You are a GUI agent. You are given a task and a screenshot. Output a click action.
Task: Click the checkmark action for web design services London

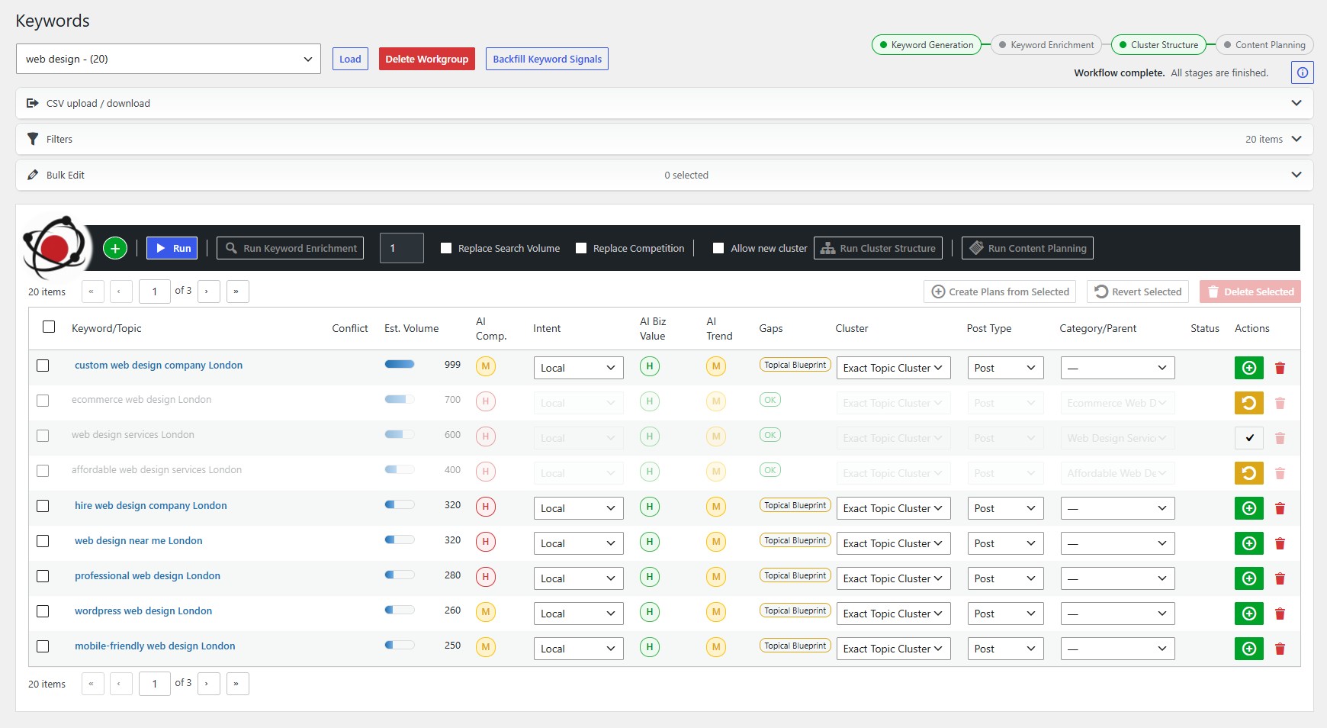coord(1249,438)
